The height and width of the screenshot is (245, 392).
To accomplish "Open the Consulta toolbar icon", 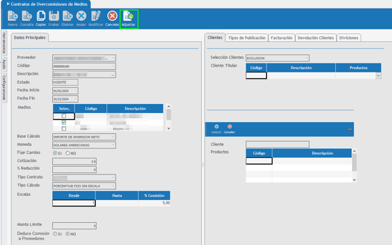I will [27, 18].
